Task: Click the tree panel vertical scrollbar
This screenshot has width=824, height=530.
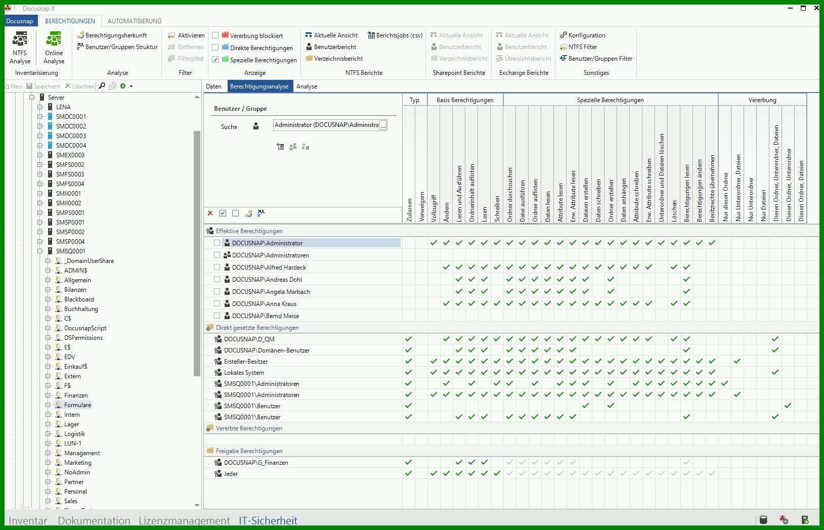Action: coord(197,253)
